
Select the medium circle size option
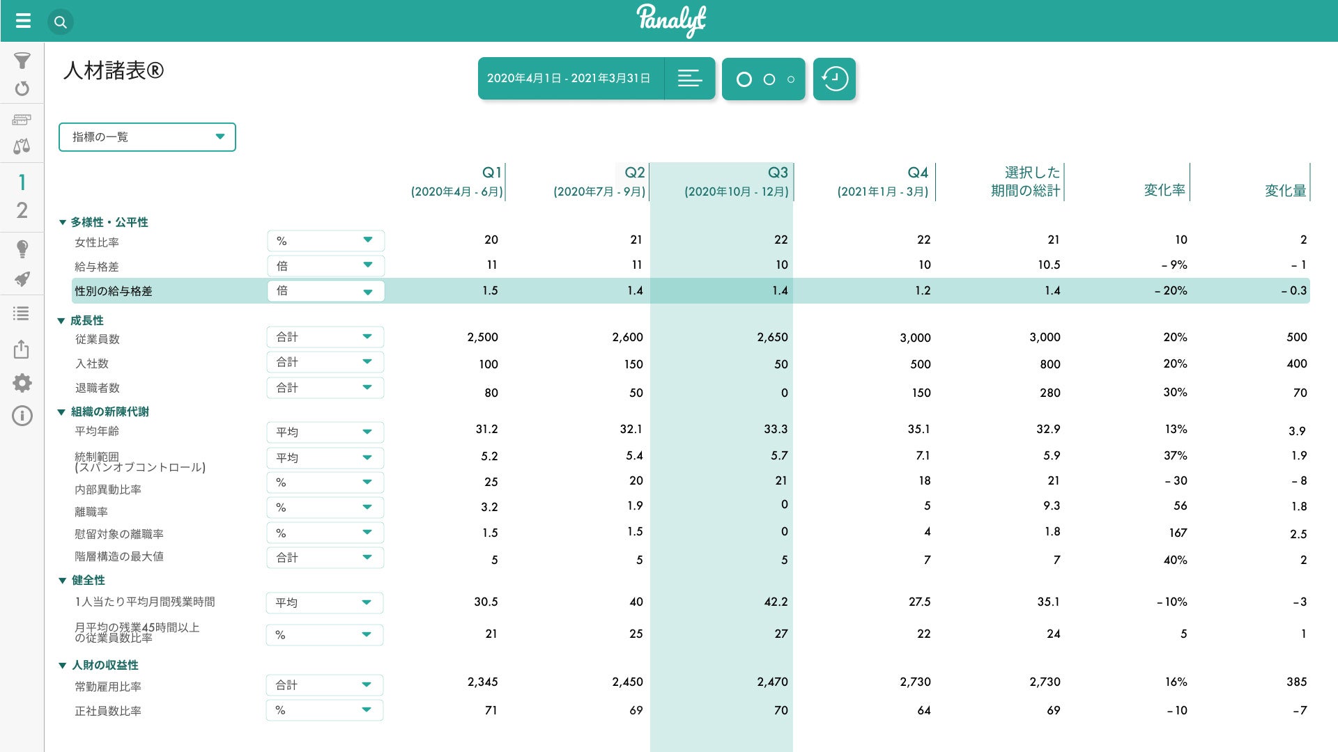(769, 79)
